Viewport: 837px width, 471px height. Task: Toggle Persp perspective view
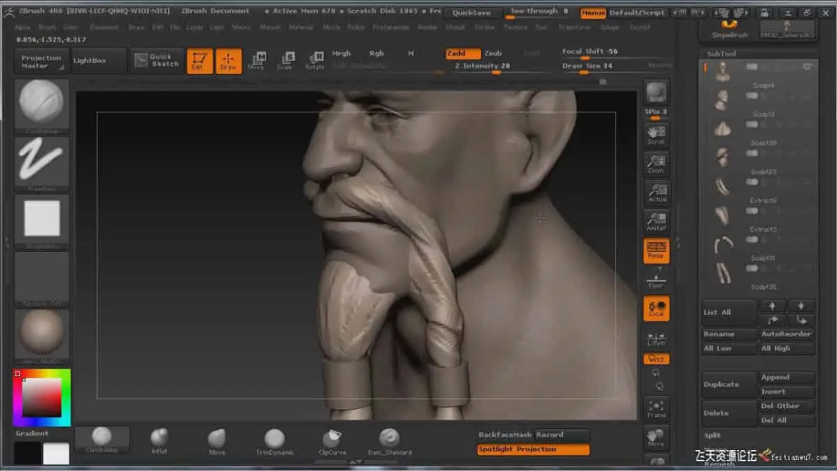click(656, 250)
